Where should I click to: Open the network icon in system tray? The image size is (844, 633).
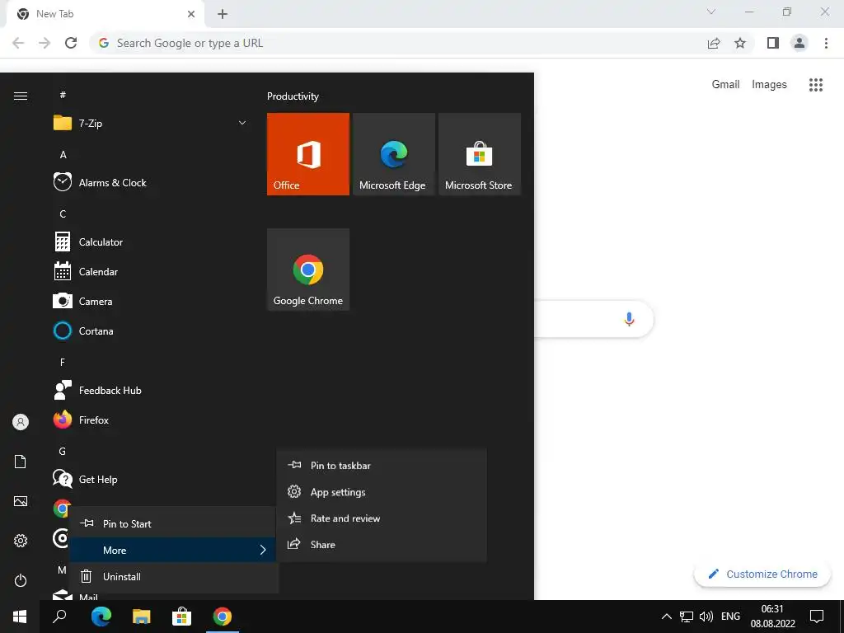(687, 617)
